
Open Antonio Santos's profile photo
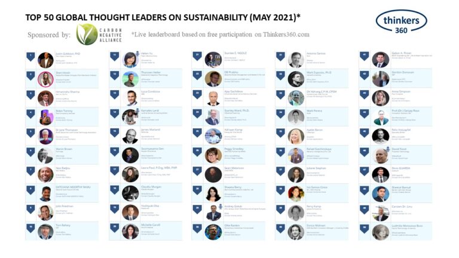click(x=295, y=60)
